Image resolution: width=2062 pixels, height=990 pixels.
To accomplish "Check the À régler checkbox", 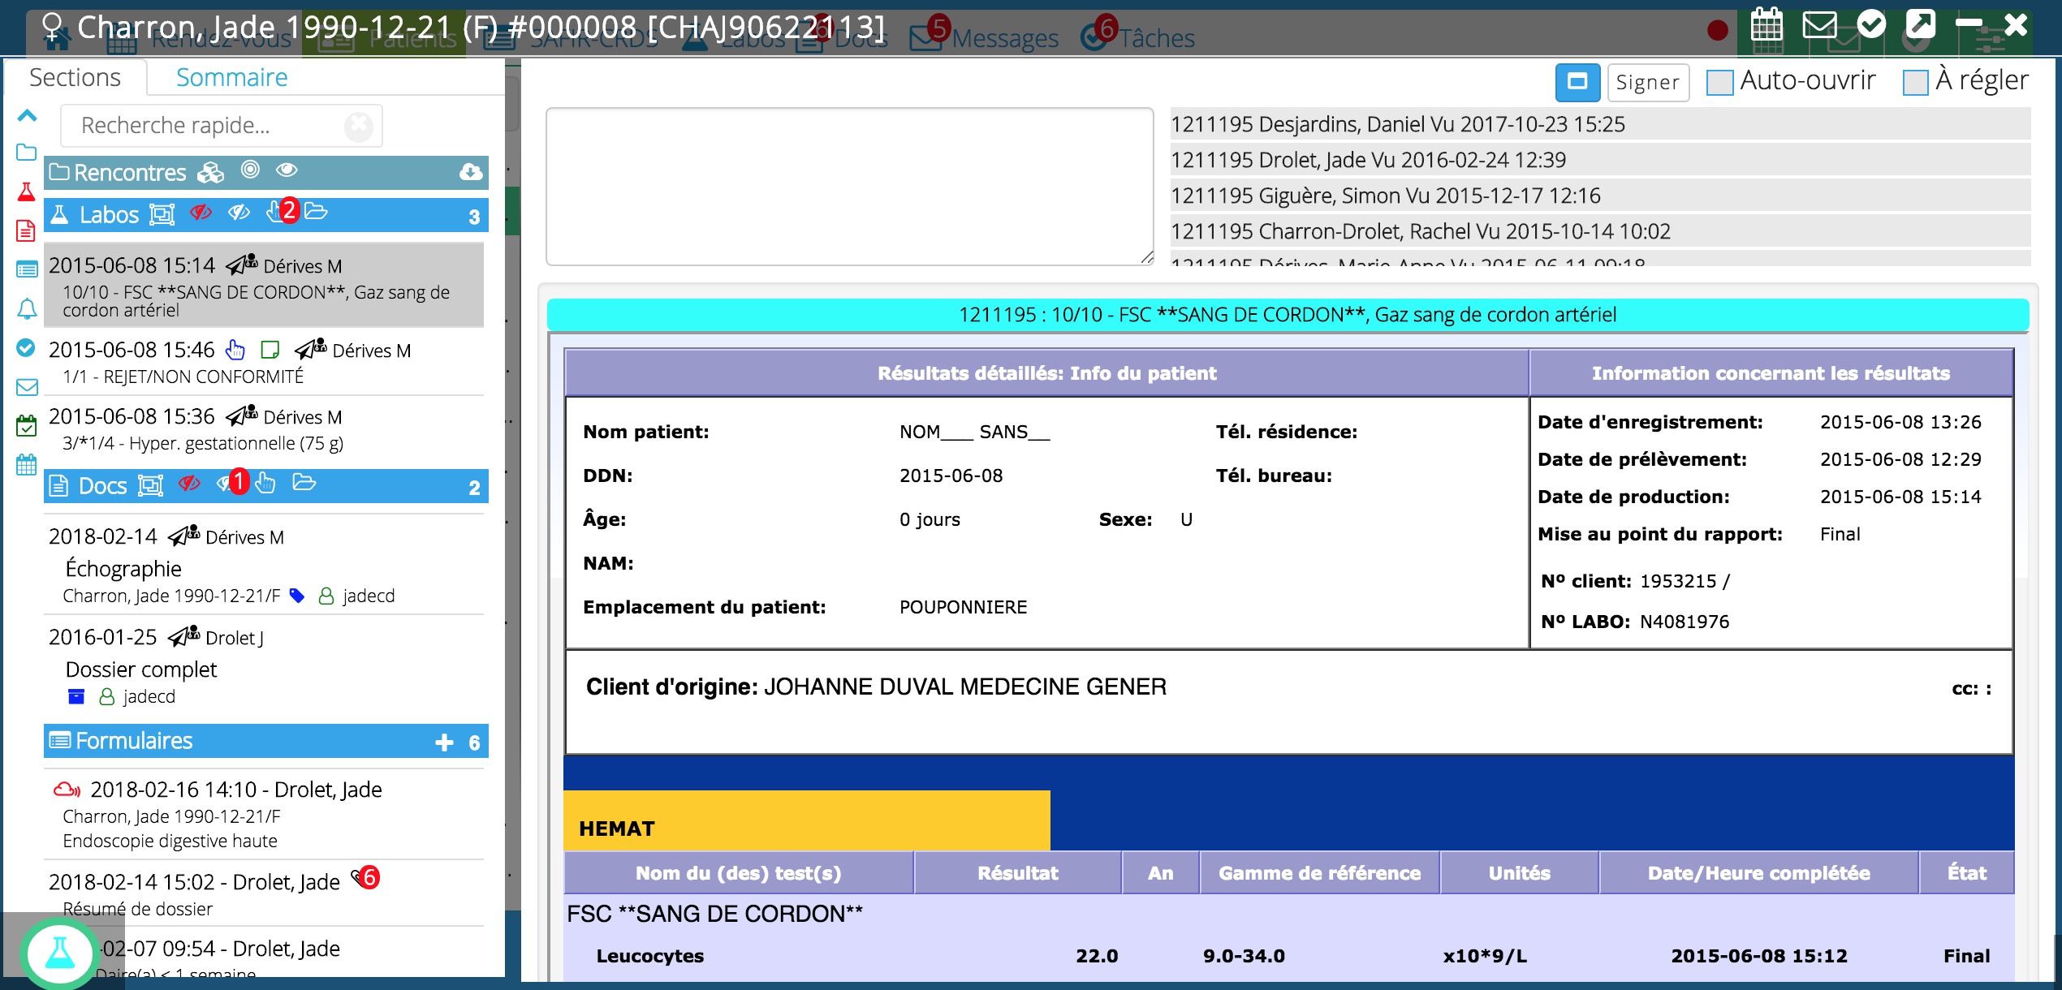I will click(1915, 82).
